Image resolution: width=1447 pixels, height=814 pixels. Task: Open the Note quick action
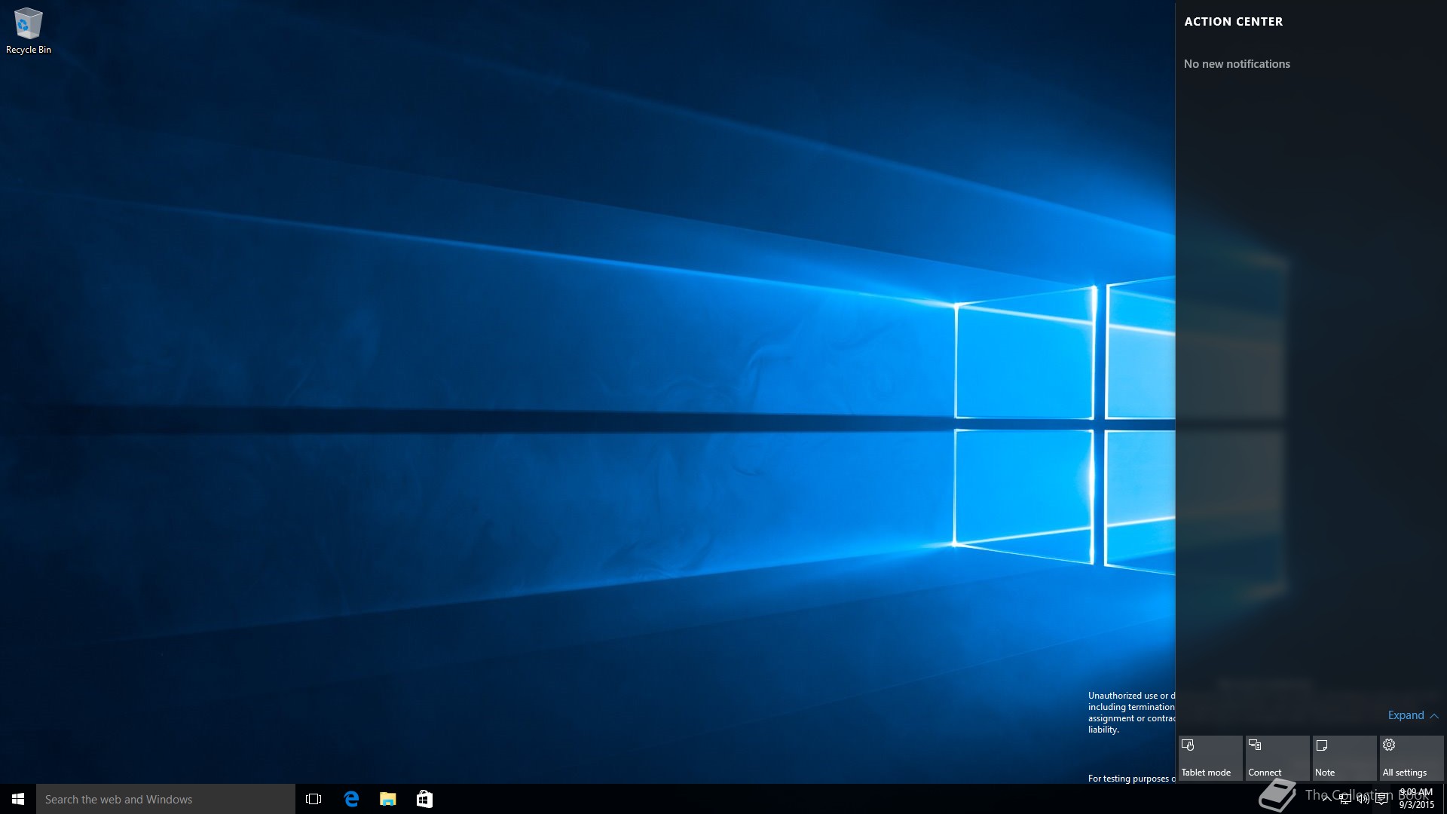[1345, 758]
